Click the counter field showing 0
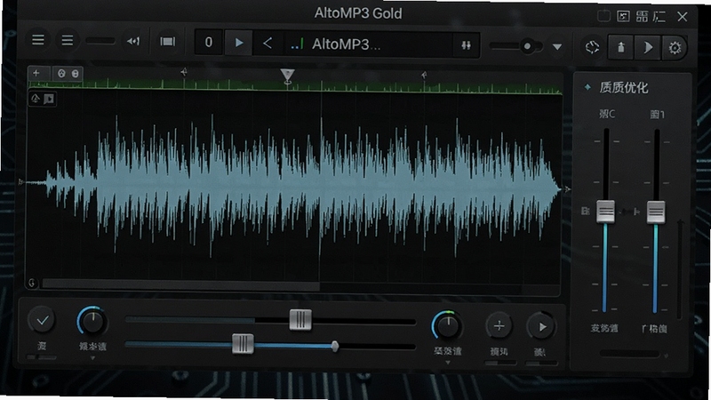The image size is (711, 400). tap(209, 42)
